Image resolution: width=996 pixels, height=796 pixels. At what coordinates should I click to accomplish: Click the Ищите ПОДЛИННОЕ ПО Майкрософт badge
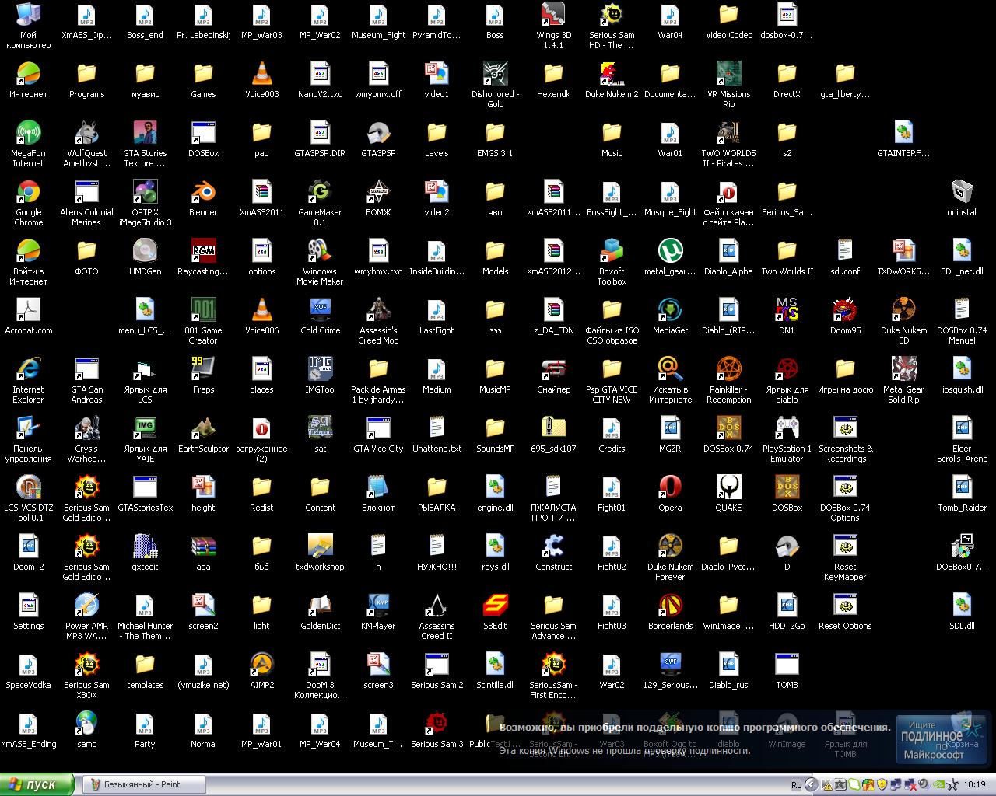click(942, 739)
